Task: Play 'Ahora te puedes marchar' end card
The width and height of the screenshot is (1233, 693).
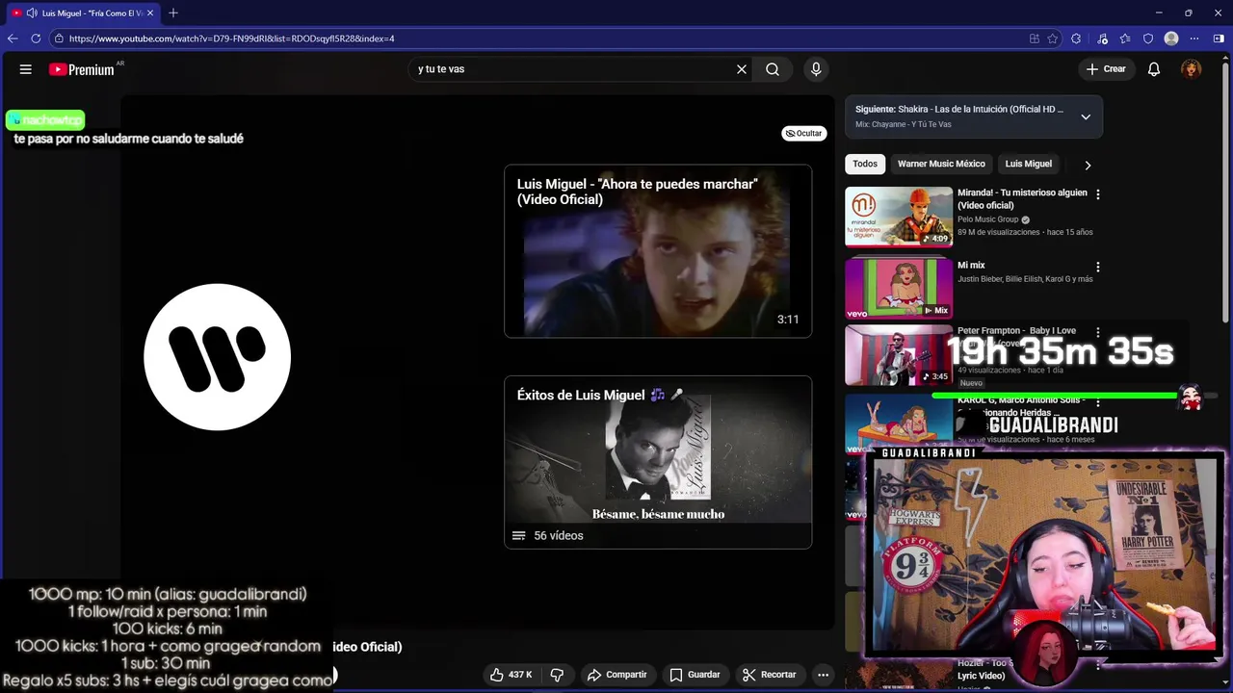Action: click(x=658, y=251)
